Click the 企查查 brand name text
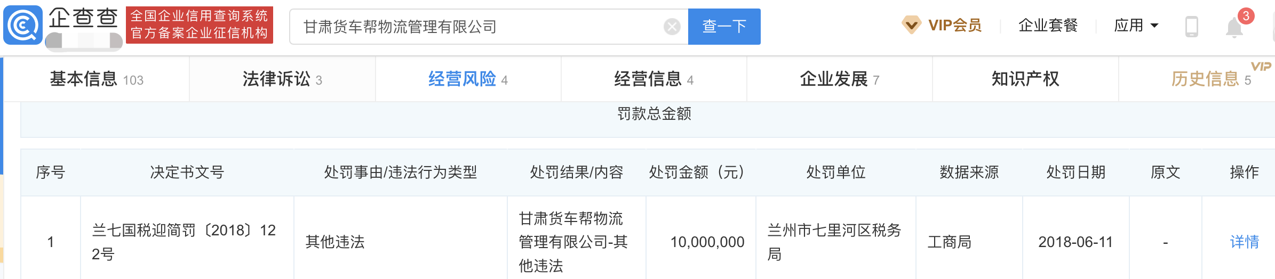The image size is (1275, 279). pyautogui.click(x=83, y=18)
